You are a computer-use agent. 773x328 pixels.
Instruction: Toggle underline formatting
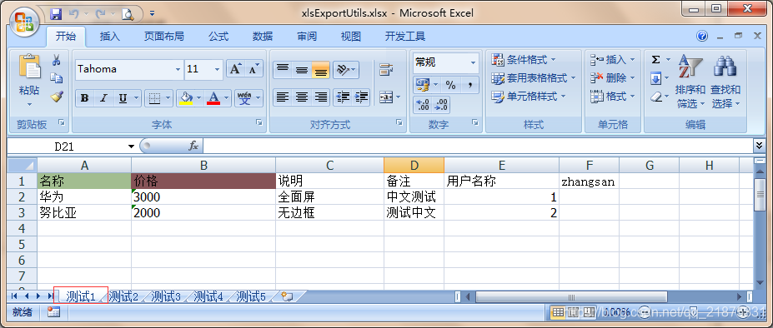point(123,98)
